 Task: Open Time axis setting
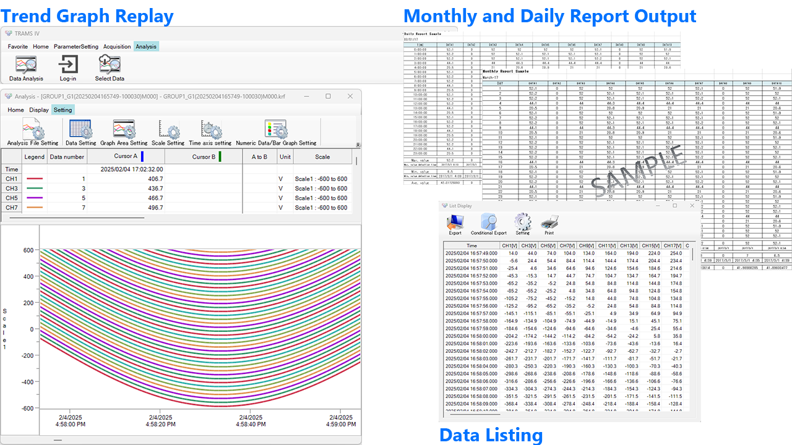pyautogui.click(x=210, y=133)
